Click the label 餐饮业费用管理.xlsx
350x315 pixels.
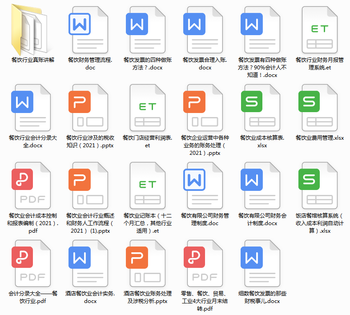tap(320, 138)
